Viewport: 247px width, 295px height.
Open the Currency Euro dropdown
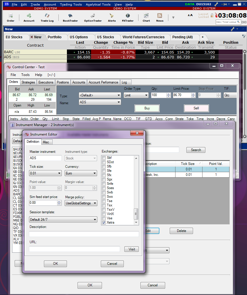[81, 173]
